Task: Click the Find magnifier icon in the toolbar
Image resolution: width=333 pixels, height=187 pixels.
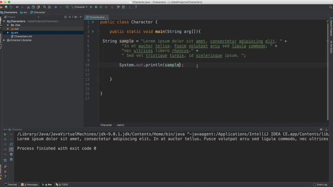Action: click(44, 7)
